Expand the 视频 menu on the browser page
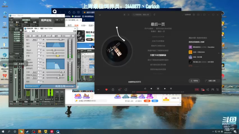Image resolution: width=239 pixels, height=134 pixels. [91, 26]
